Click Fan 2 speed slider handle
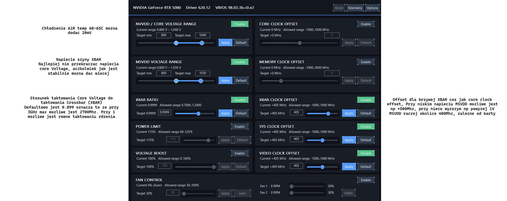 tap(292, 193)
